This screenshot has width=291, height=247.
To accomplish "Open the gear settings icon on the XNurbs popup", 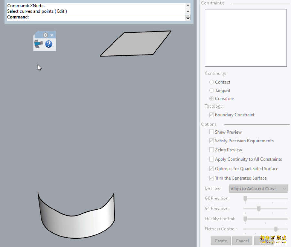I will click(x=46, y=35).
